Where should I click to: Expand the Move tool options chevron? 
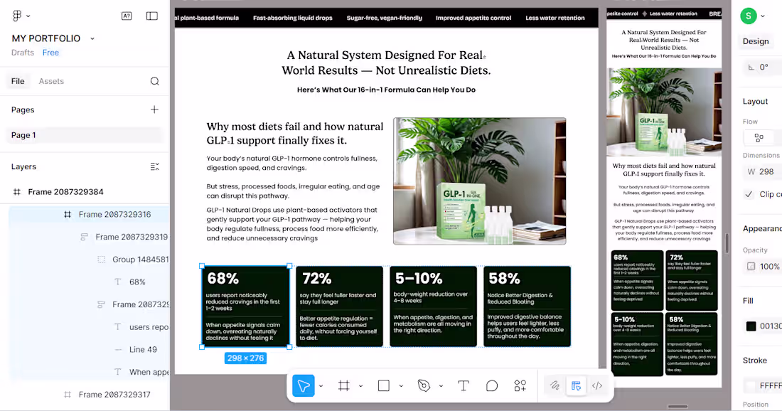(321, 386)
